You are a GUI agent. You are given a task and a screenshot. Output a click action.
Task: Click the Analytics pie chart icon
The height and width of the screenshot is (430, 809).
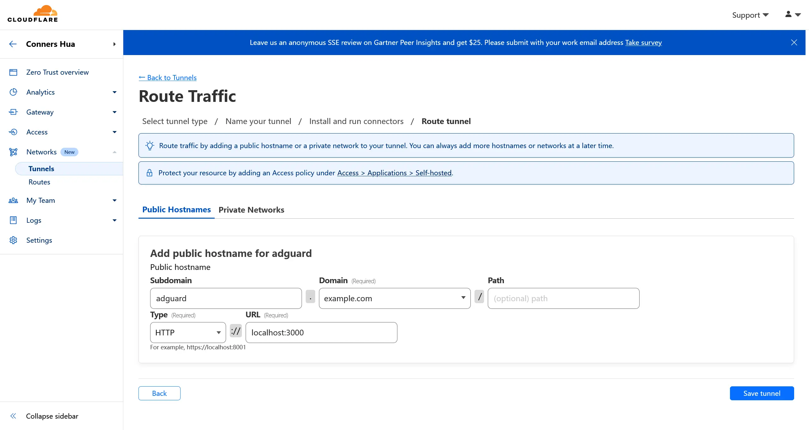pyautogui.click(x=13, y=92)
